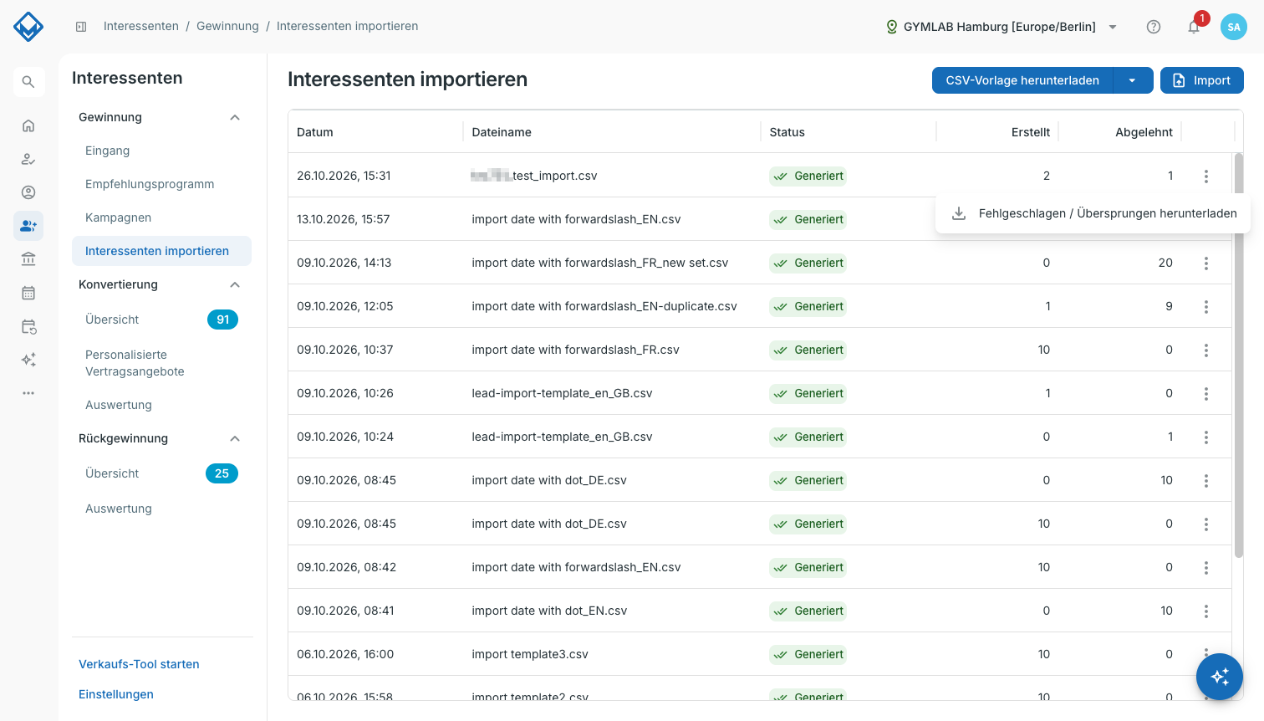Collapse the Gewinnung section
1264x721 pixels.
click(x=235, y=117)
